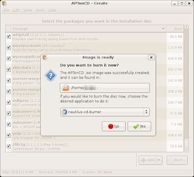Click the package list scroll up arrow

[186, 27]
